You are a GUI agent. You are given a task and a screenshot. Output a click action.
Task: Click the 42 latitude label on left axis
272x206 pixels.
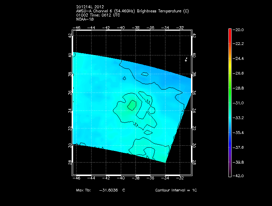click(x=69, y=36)
